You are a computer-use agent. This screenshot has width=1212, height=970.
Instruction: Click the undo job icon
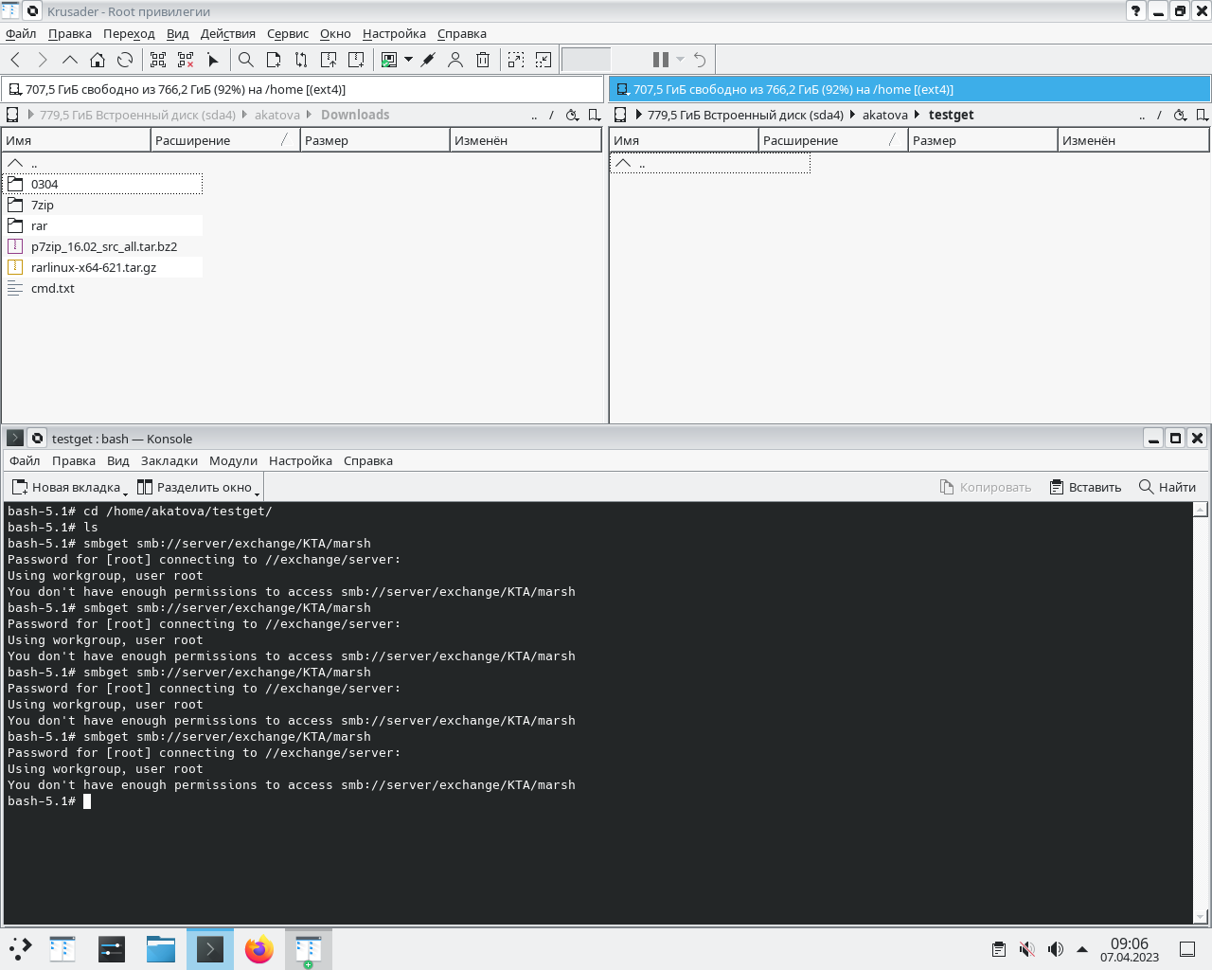click(700, 60)
